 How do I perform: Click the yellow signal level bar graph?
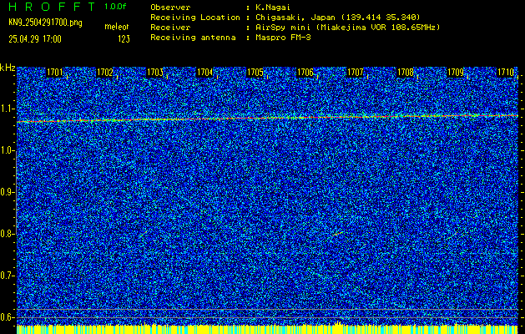tap(267, 329)
